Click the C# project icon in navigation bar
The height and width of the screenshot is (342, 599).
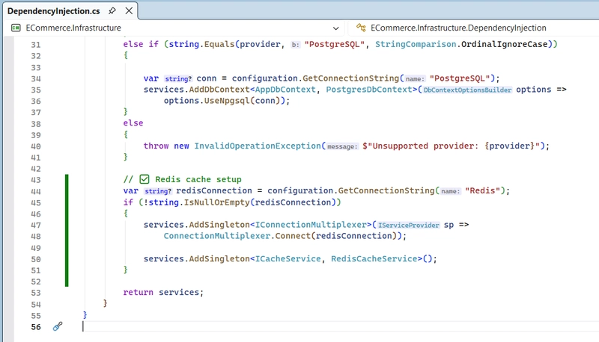(16, 28)
